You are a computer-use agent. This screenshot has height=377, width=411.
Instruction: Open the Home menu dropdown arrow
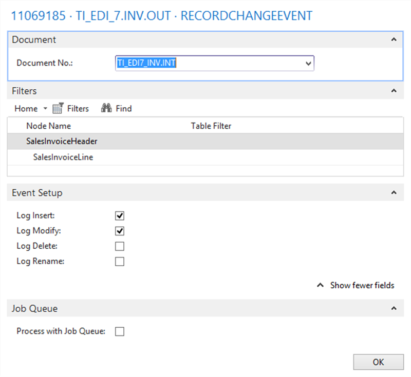pos(45,108)
